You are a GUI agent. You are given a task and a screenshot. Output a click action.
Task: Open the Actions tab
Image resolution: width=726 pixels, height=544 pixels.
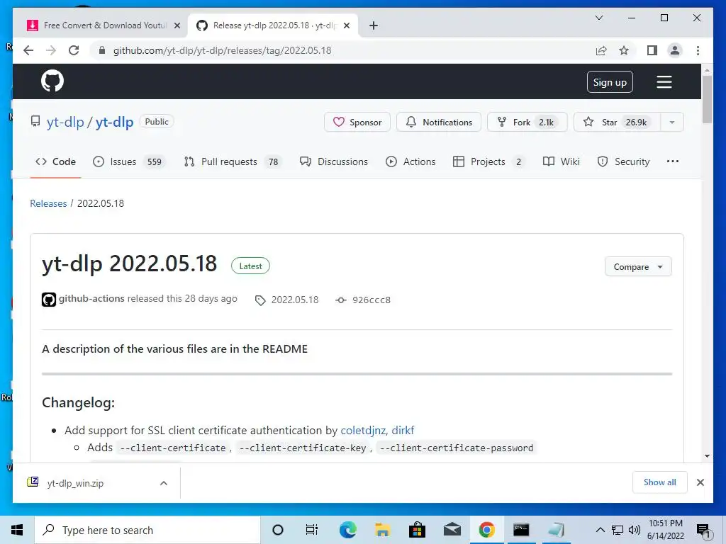411,161
